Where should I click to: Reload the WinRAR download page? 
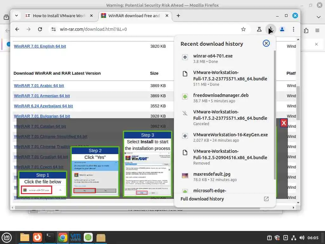coord(40,29)
